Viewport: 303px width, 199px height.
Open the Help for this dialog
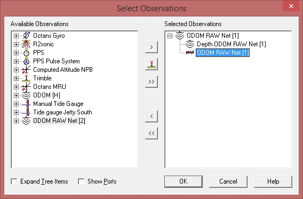pyautogui.click(x=273, y=181)
